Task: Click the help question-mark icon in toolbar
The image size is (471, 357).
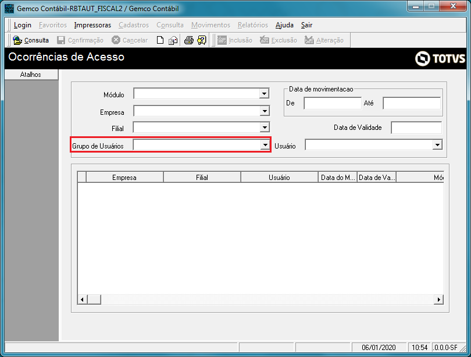Action: pos(202,40)
